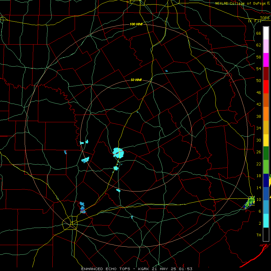This screenshot has height=271, width=271.
Task: Click the white swatch in TOPS legend
Action: 266,33
